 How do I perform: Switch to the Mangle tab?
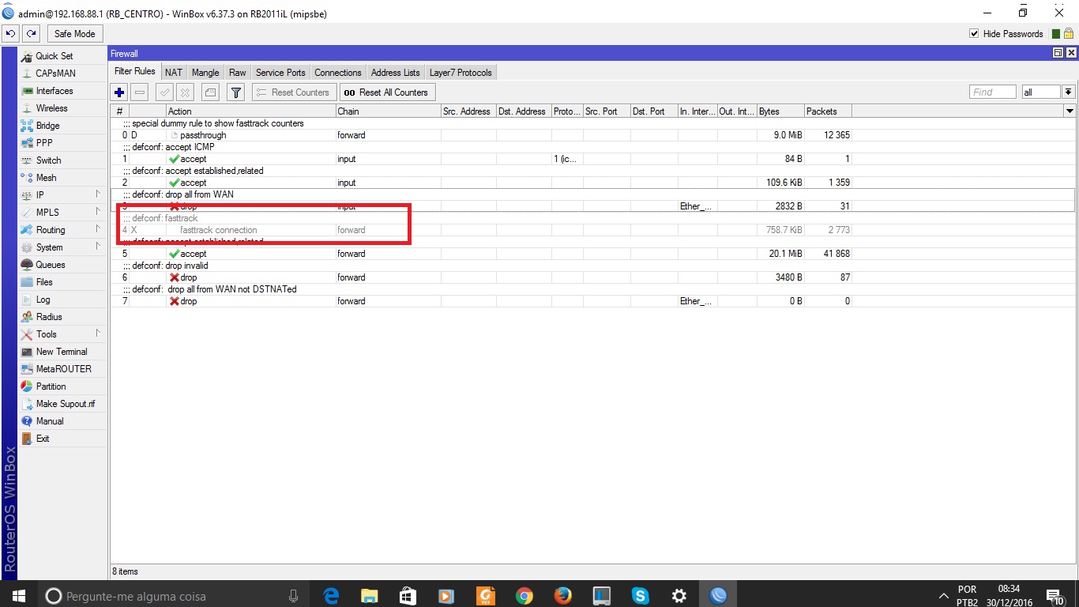pyautogui.click(x=205, y=73)
